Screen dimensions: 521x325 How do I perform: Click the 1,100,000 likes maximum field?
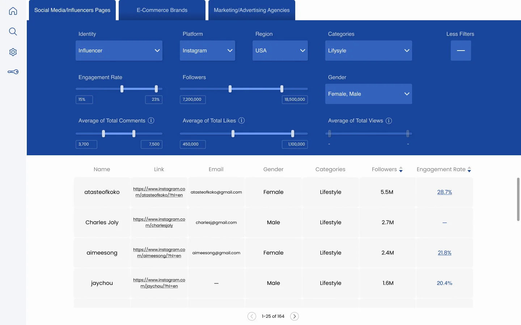tap(295, 144)
